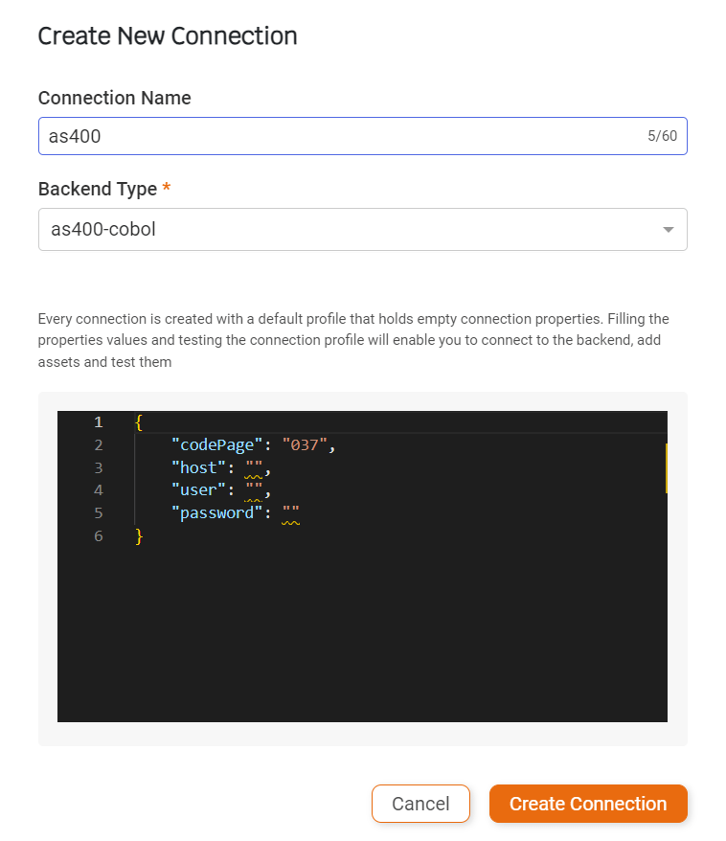Click the Create Connection button

coord(588,804)
